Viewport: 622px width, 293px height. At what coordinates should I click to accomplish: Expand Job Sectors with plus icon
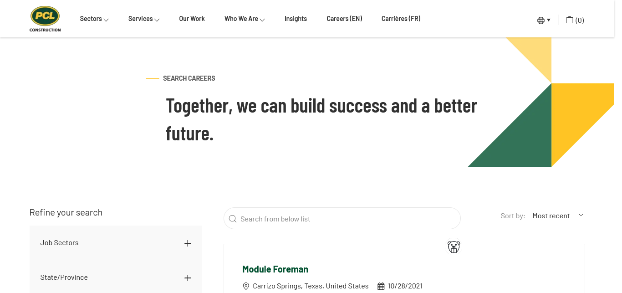tap(188, 243)
